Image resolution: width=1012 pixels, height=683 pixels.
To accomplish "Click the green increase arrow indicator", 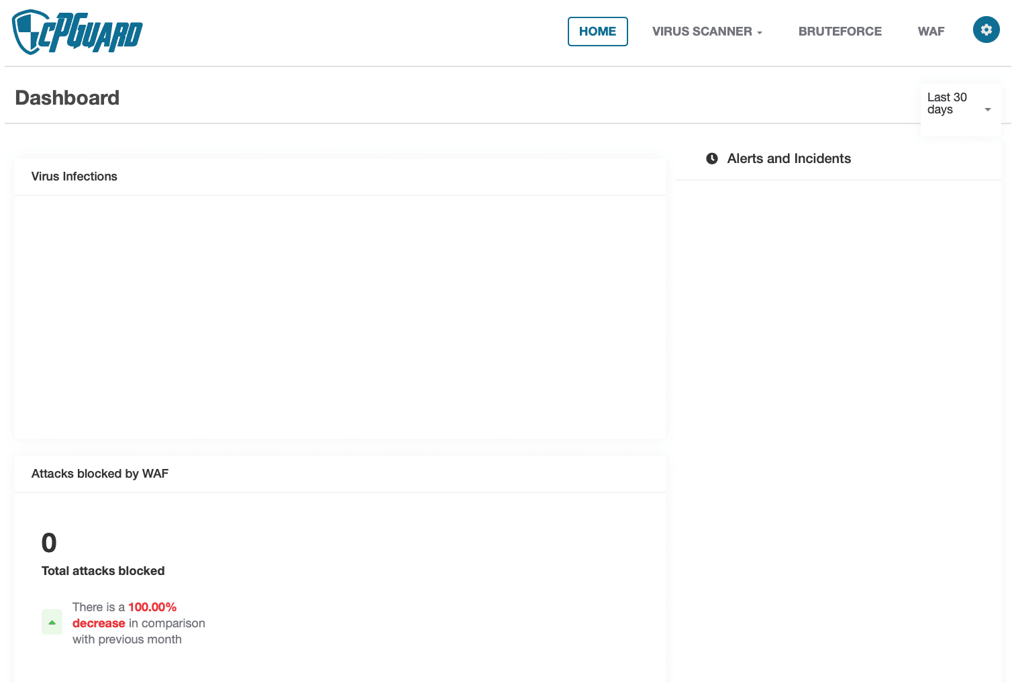I will (52, 622).
